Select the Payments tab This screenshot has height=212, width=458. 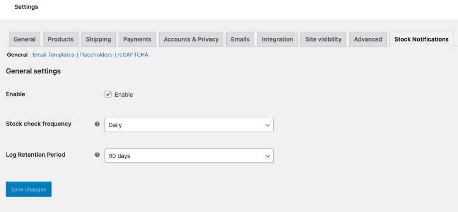(x=137, y=39)
